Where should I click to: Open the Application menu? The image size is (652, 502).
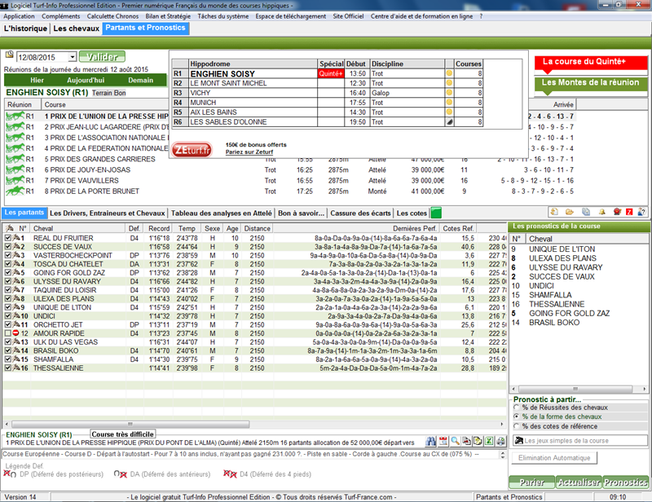pos(19,16)
